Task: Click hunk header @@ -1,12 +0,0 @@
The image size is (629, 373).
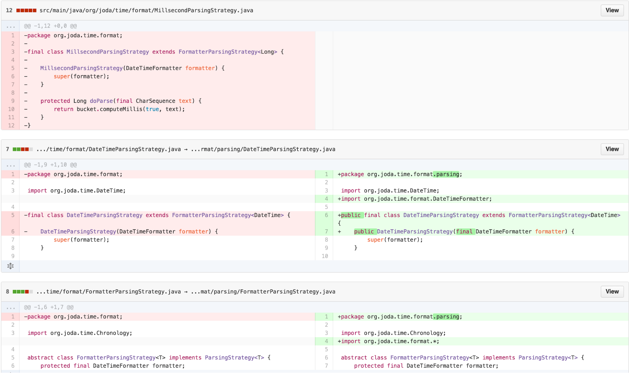Action: tap(50, 26)
